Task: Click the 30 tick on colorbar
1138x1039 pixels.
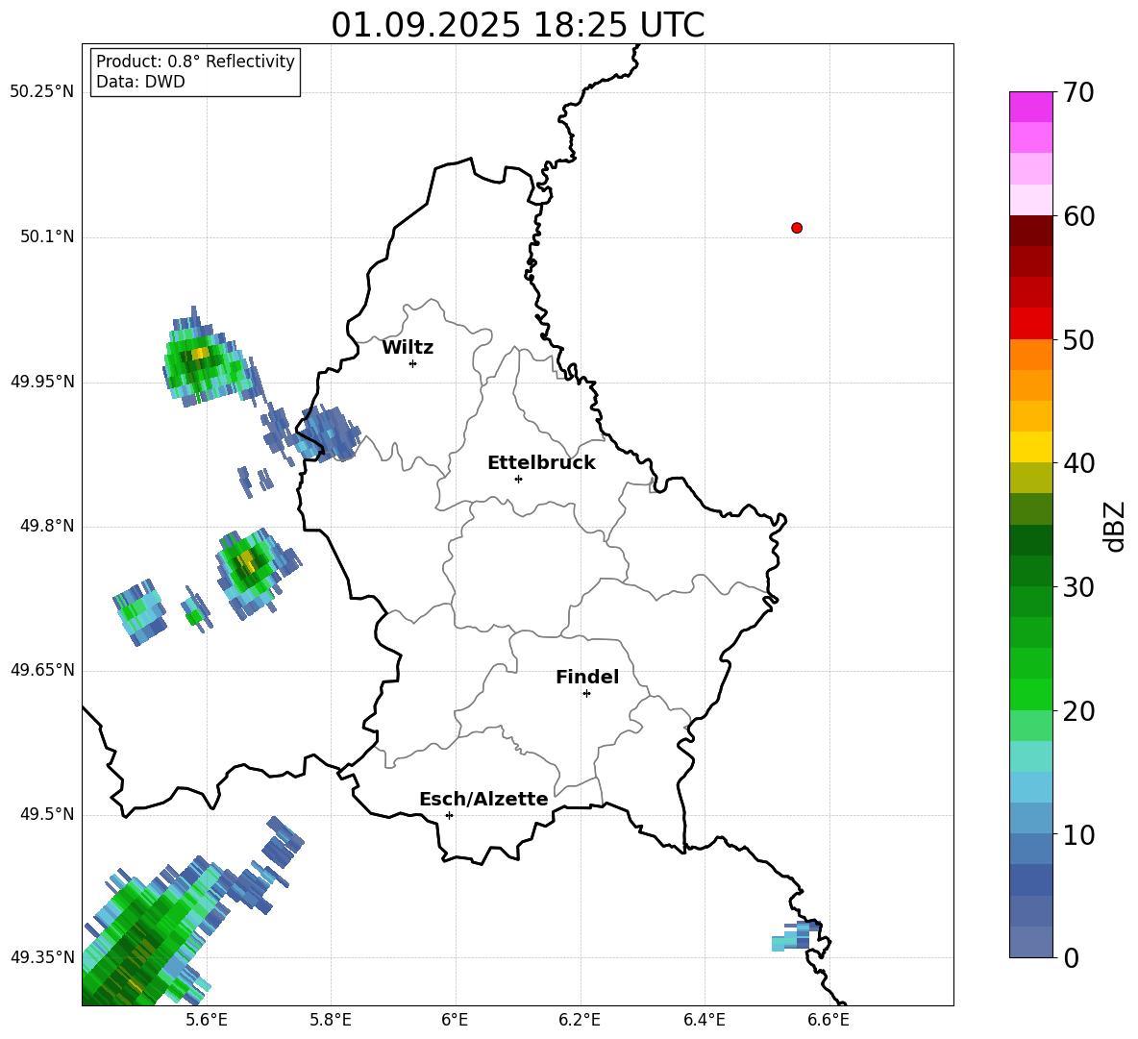Action: pyautogui.click(x=1078, y=587)
